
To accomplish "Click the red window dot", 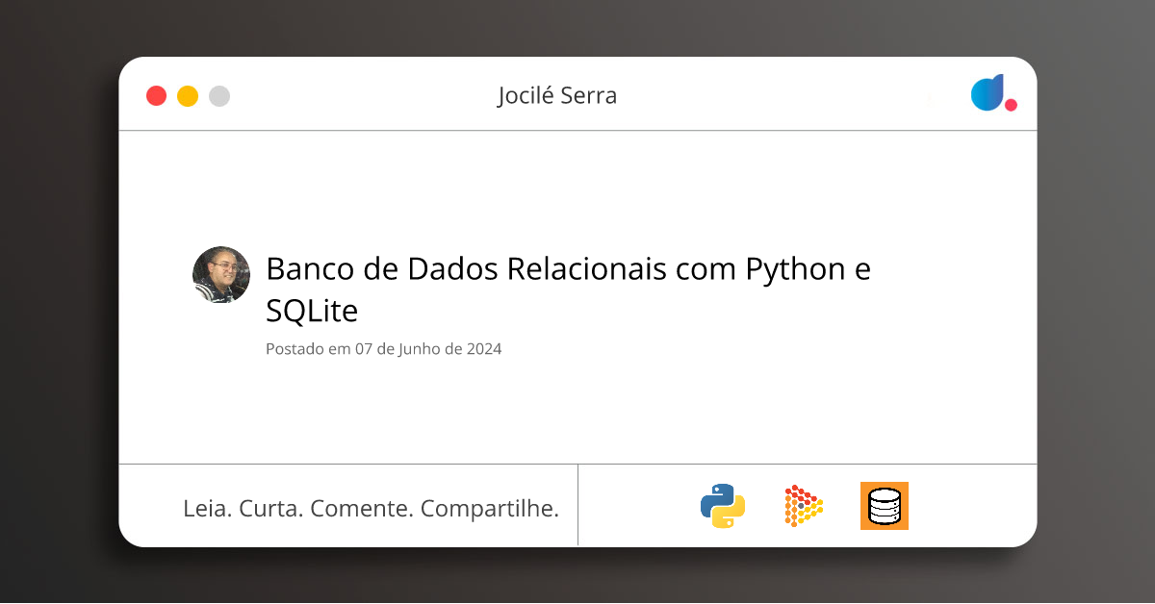I will tap(156, 96).
